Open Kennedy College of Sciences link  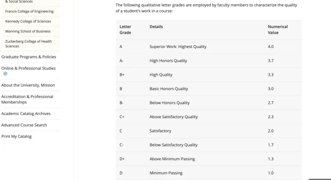[x=28, y=21]
